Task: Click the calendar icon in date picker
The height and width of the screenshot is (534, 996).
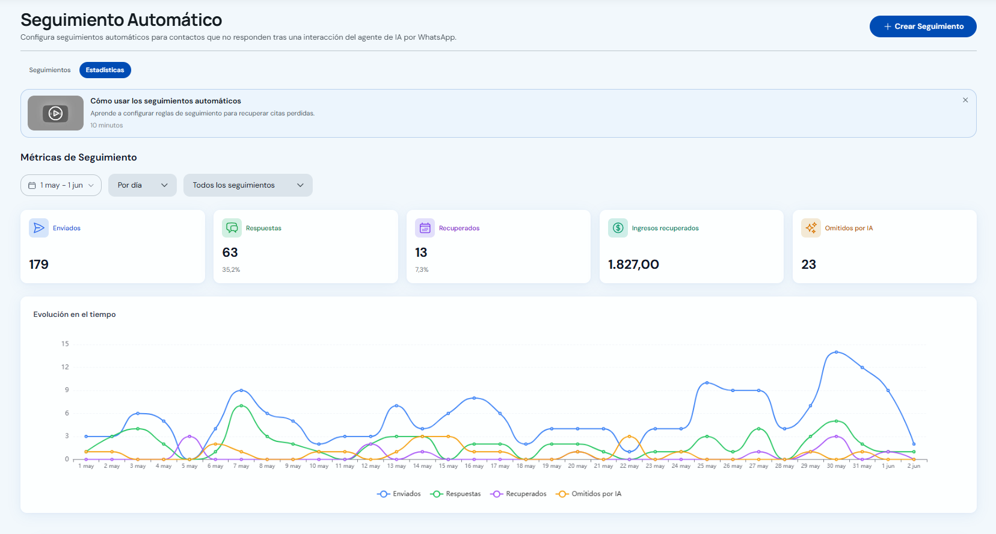Action: point(32,185)
